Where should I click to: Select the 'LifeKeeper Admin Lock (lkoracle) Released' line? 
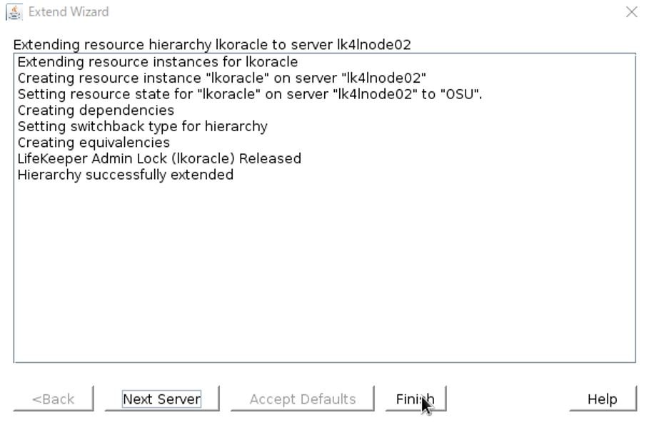coord(159,158)
